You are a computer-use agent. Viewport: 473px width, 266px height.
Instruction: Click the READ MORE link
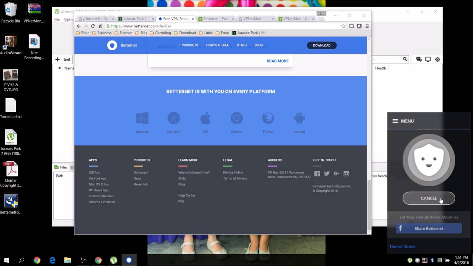click(278, 61)
